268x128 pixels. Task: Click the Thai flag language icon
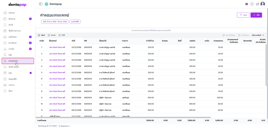[x=247, y=4]
